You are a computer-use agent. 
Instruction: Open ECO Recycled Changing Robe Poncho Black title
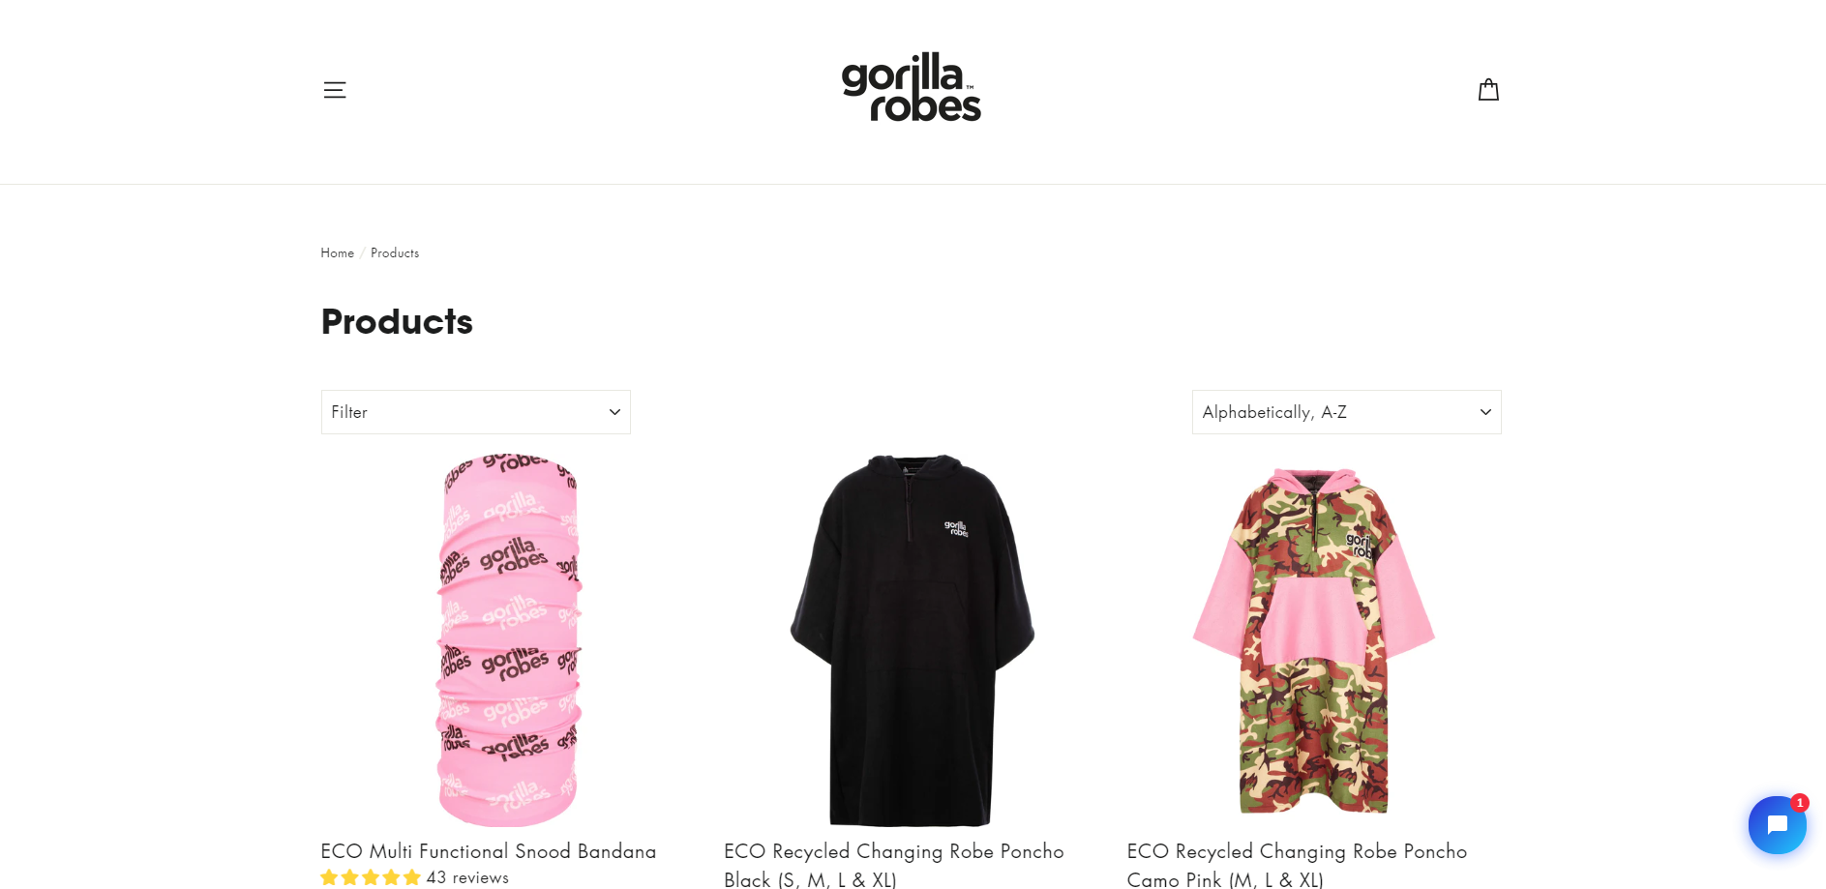(894, 865)
